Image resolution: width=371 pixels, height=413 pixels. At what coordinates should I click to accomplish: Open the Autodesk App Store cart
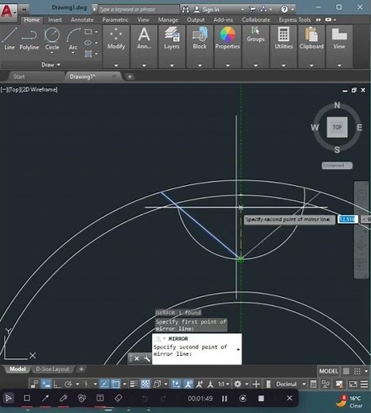click(x=252, y=10)
